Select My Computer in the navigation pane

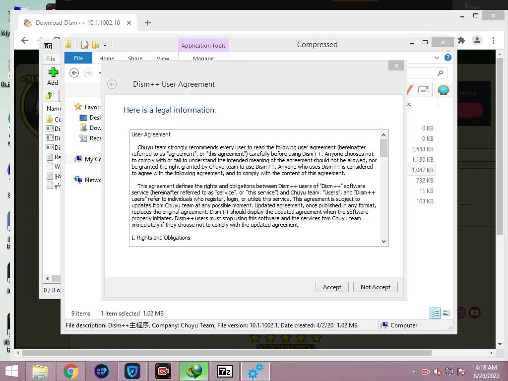(87, 159)
